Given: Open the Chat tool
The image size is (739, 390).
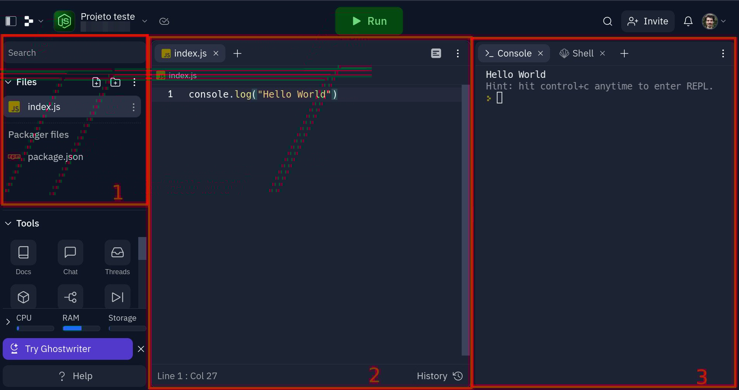Looking at the screenshot, I should [x=70, y=258].
